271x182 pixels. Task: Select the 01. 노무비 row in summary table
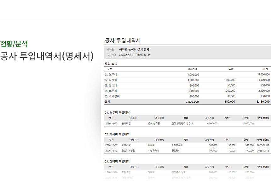point(111,75)
